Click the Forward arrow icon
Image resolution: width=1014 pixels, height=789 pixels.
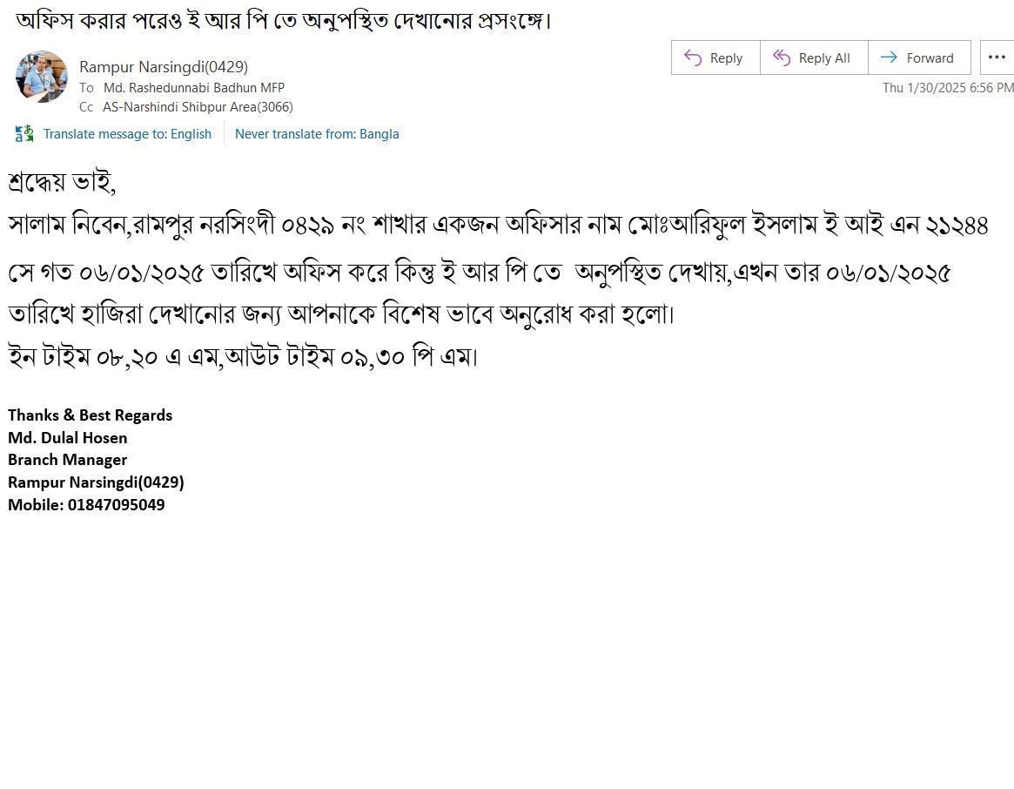tap(890, 57)
